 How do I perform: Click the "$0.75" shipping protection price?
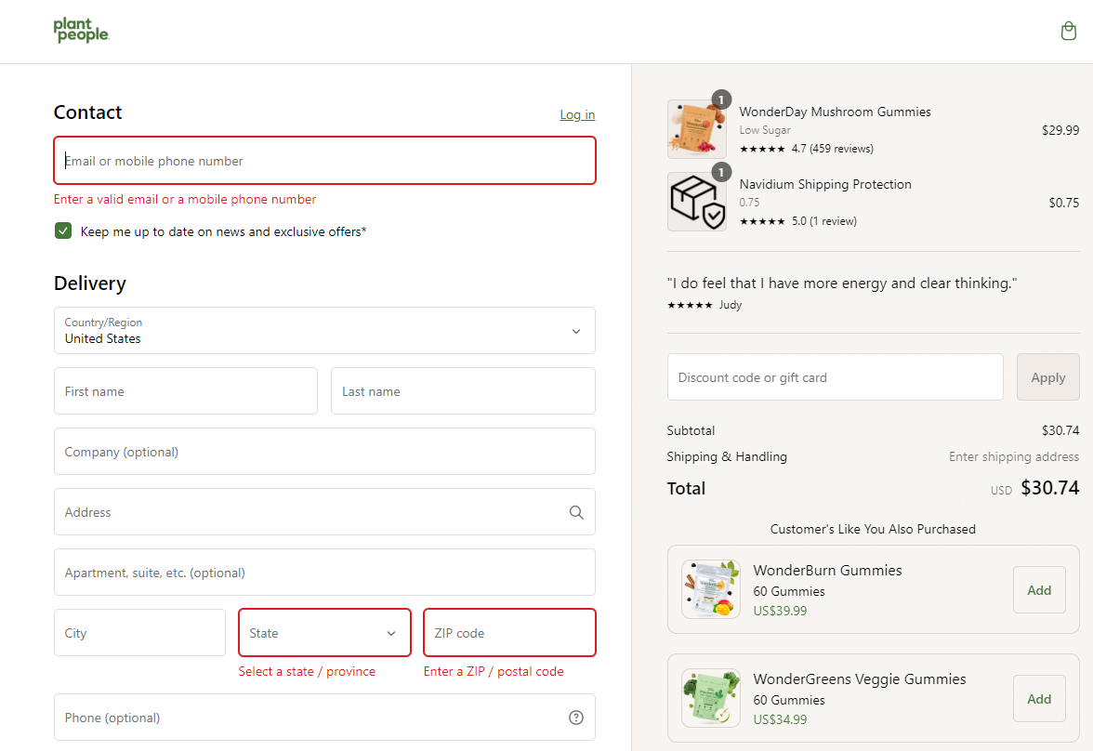click(x=1063, y=203)
